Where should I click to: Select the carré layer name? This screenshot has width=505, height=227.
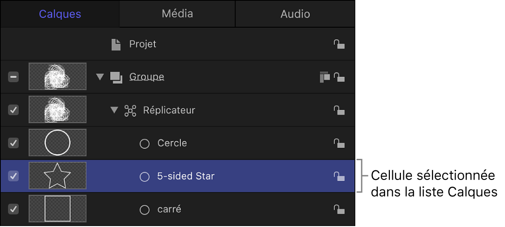tap(169, 209)
